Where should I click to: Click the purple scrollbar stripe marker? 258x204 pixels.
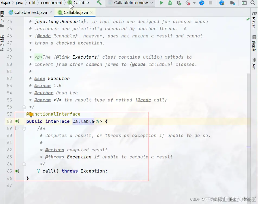point(248,147)
